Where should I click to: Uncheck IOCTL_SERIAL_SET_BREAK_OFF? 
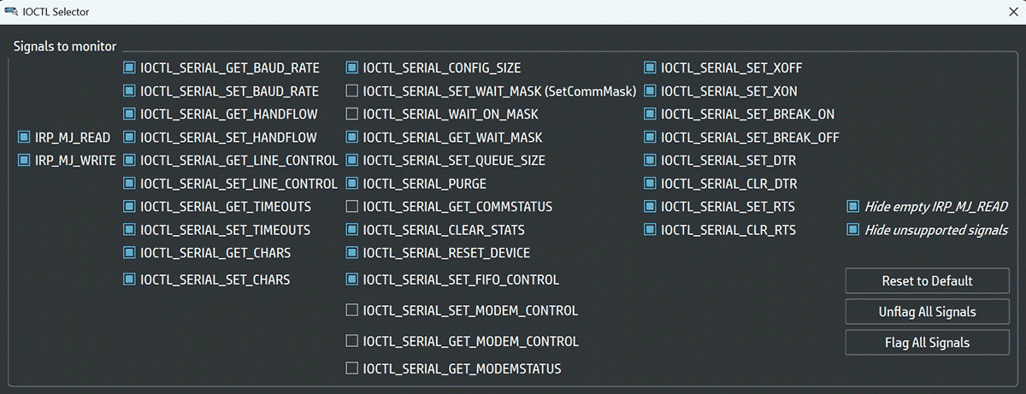pyautogui.click(x=651, y=137)
